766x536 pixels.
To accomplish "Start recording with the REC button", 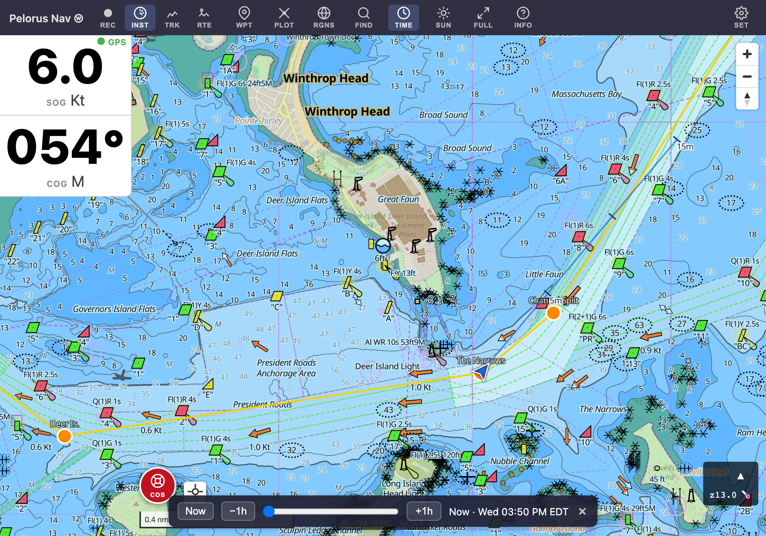I will click(x=108, y=18).
